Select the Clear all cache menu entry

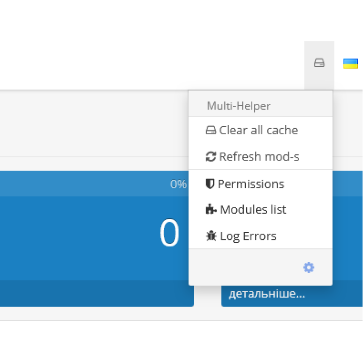tap(259, 130)
